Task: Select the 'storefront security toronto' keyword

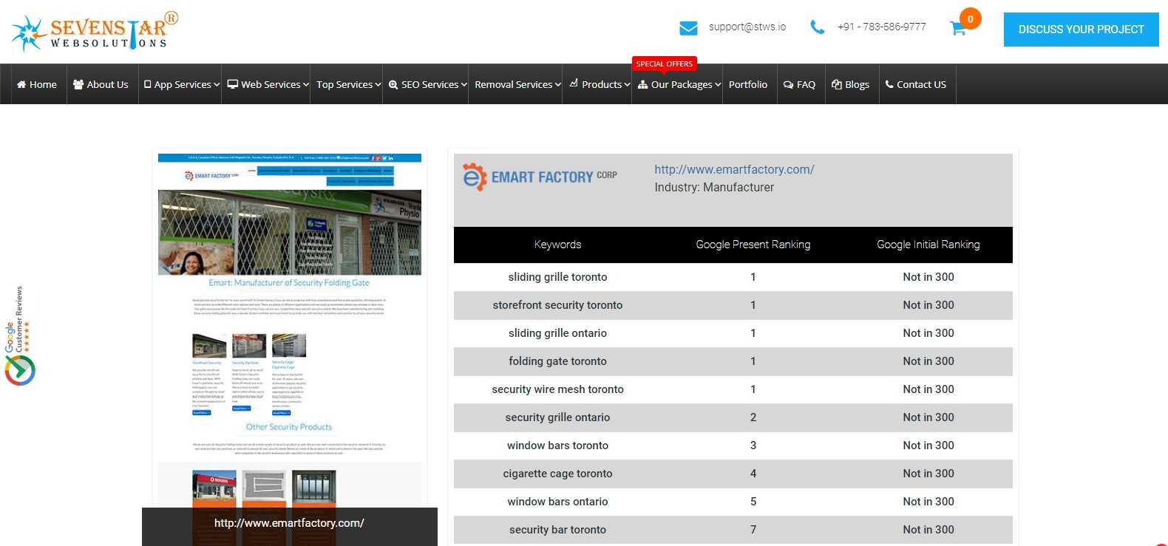Action: tap(557, 305)
